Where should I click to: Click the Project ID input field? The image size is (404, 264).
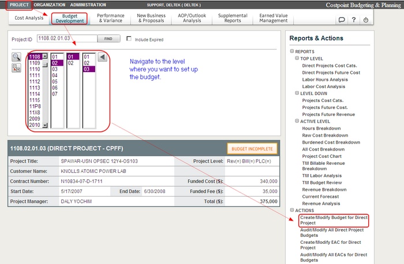click(x=66, y=39)
